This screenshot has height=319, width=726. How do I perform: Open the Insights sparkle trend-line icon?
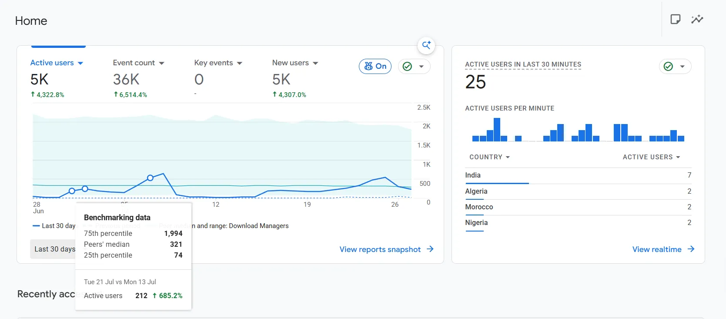click(x=697, y=19)
